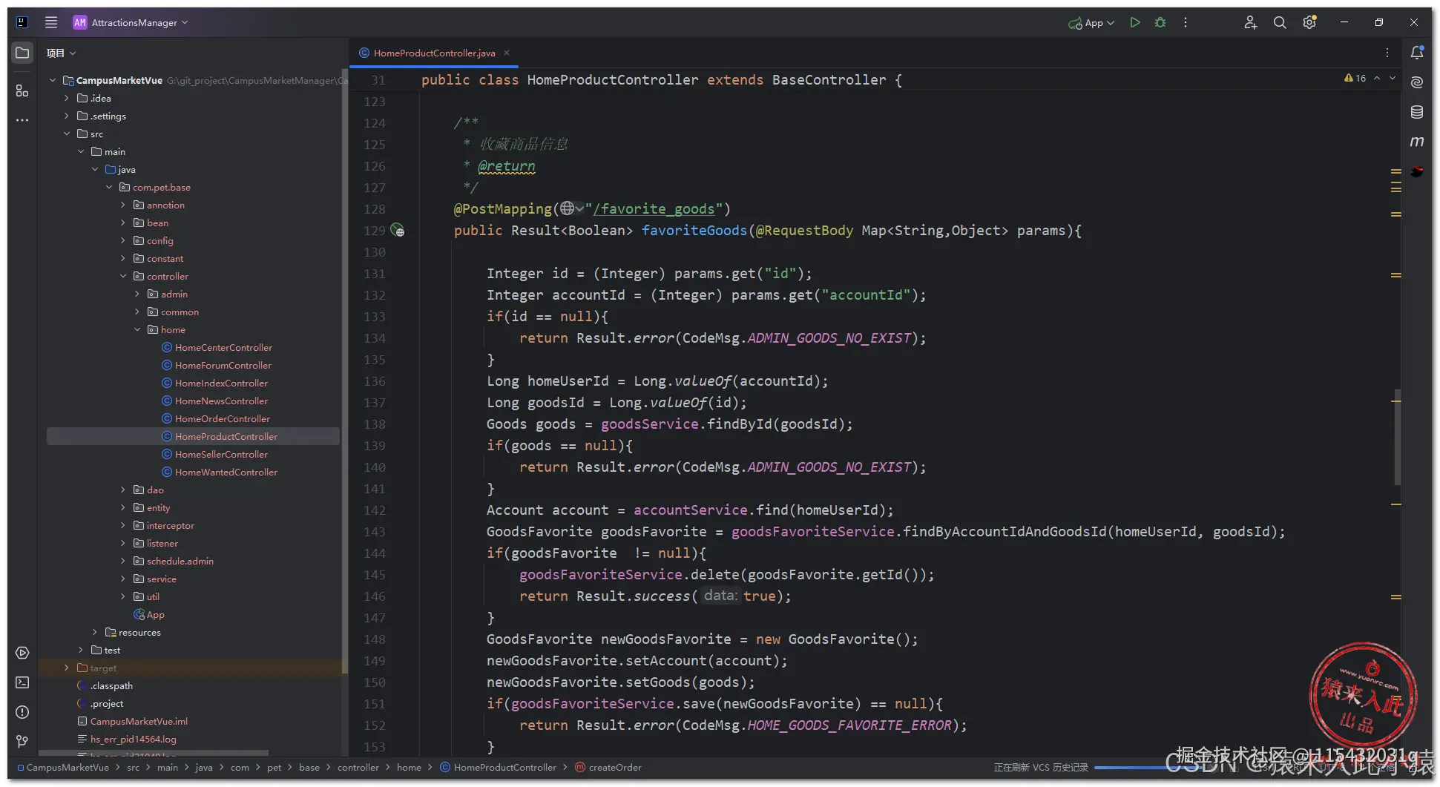This screenshot has height=787, width=1440.
Task: Select the HomeProductController.java editor tab
Action: coord(434,53)
